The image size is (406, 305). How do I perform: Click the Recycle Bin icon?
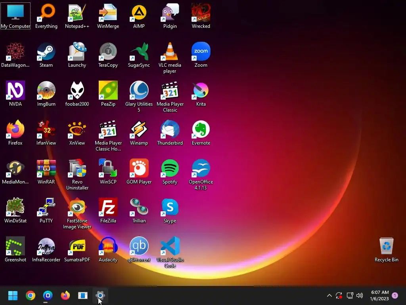click(386, 246)
